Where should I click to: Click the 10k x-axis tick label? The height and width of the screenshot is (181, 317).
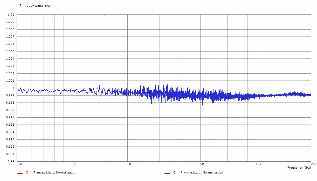click(x=258, y=164)
